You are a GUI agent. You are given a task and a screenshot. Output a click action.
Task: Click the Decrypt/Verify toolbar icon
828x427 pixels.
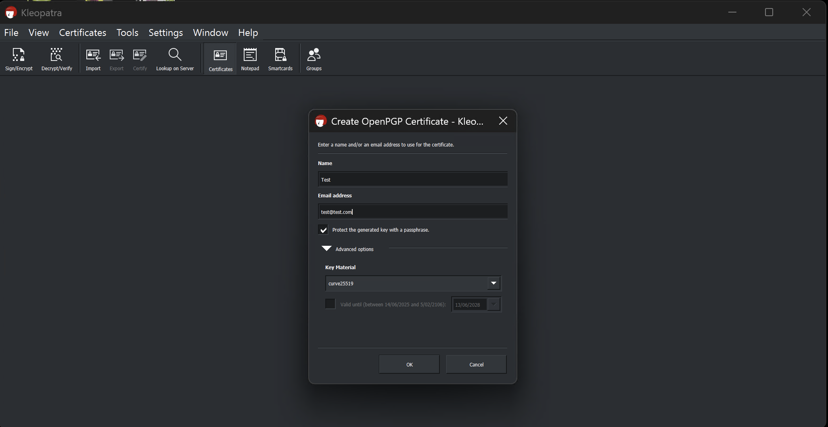[x=56, y=59]
